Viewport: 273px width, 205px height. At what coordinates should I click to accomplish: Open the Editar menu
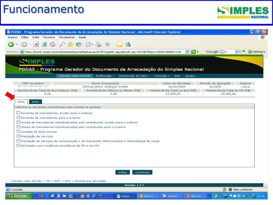[25, 37]
